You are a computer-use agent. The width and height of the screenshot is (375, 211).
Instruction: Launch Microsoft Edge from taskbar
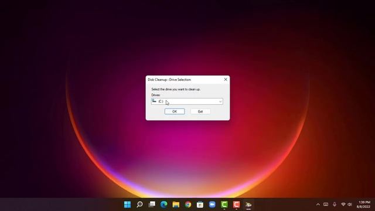pos(164,205)
